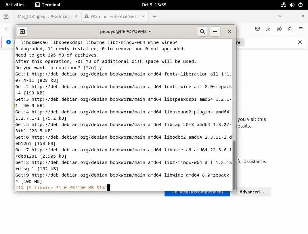The image size is (308, 234).
Task: Open the terminal hamburger menu
Action: [215, 32]
